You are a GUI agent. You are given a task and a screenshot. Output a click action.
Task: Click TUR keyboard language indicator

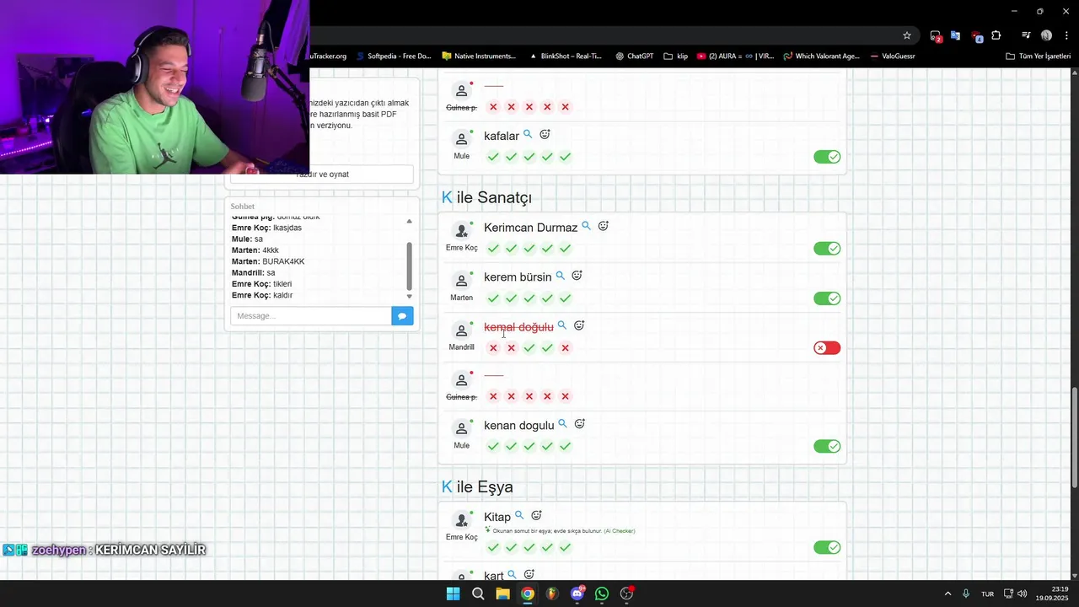(987, 594)
